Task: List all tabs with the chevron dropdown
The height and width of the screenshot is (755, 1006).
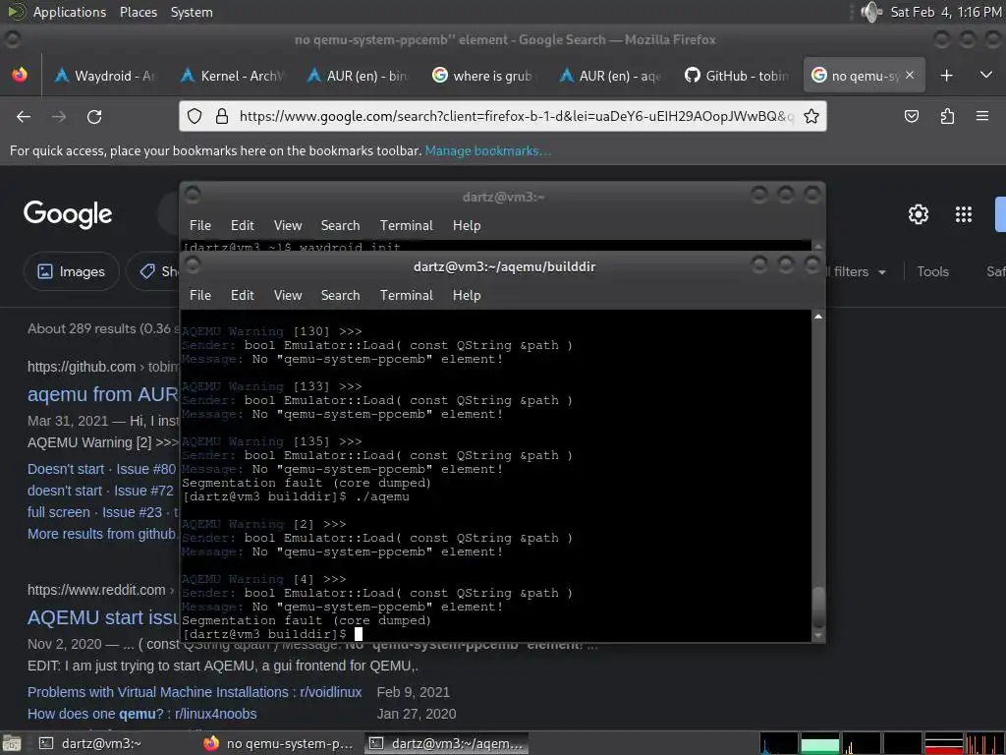Action: (x=986, y=75)
